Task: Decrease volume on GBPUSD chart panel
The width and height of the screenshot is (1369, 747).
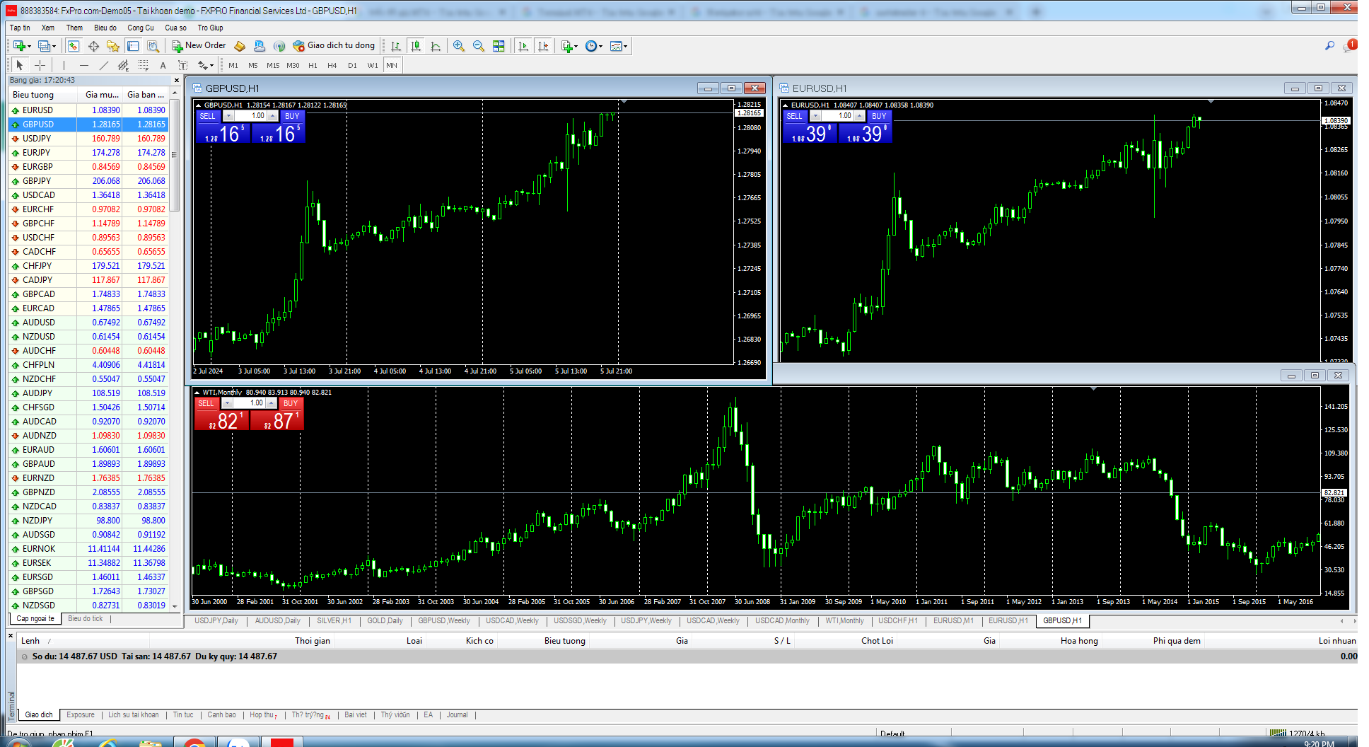Action: [228, 116]
